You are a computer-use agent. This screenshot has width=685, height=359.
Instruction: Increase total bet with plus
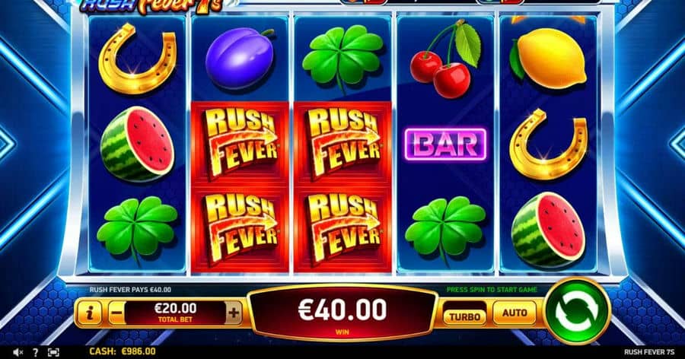pos(234,313)
